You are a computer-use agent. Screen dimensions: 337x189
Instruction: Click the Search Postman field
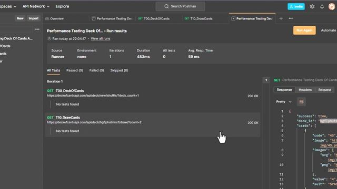[x=180, y=6]
